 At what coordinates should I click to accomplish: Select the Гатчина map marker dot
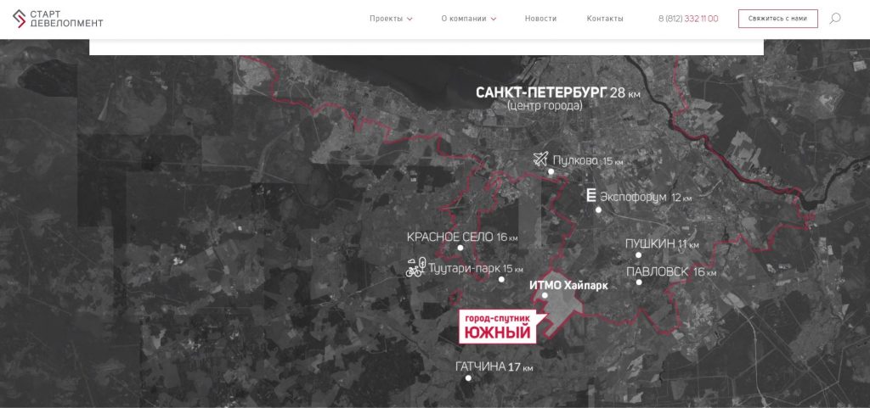pos(468,378)
